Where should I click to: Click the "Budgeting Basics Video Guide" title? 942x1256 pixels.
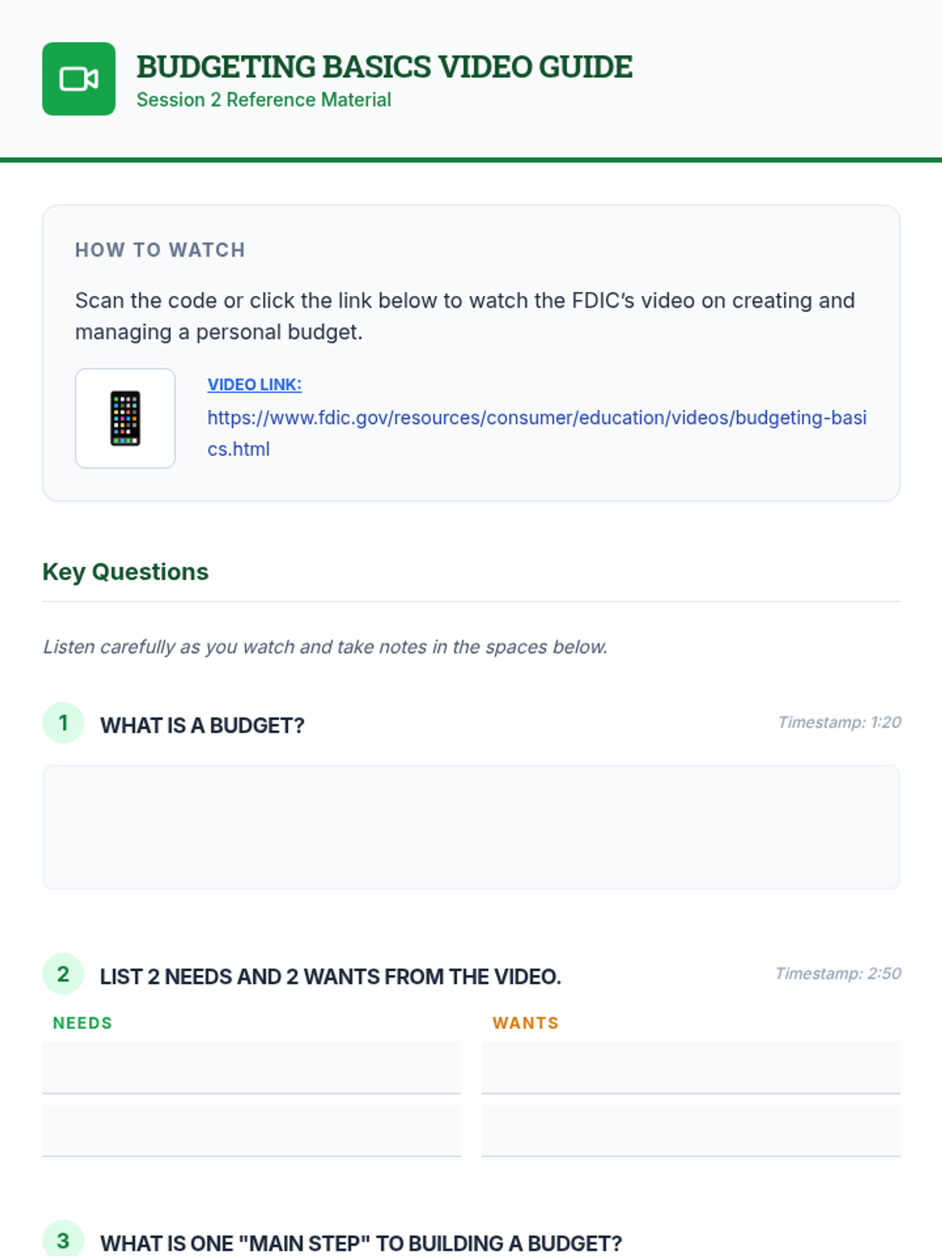point(384,68)
